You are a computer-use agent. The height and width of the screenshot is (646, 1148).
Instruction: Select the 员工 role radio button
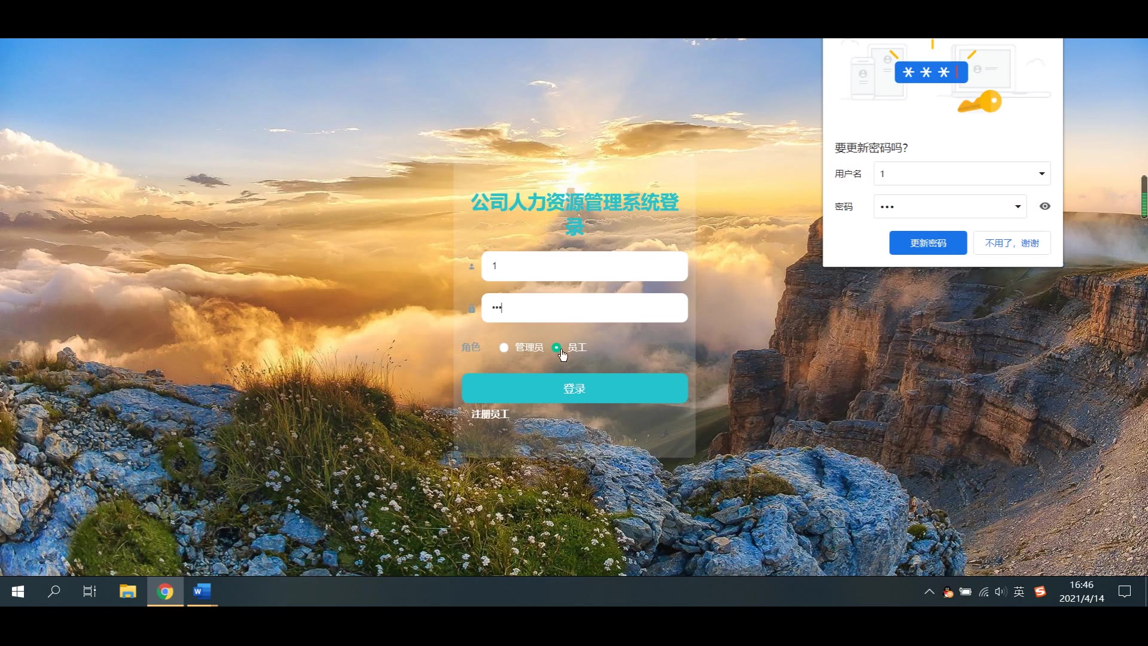[557, 348]
